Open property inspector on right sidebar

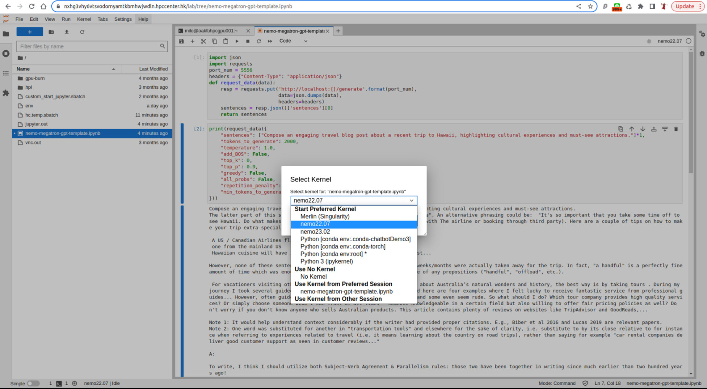point(702,34)
